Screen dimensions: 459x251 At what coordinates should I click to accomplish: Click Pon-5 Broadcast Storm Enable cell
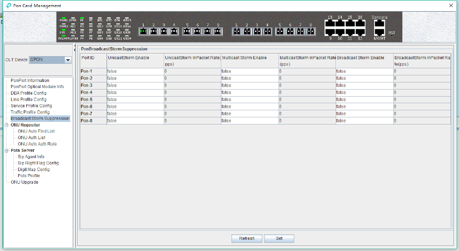click(x=364, y=99)
